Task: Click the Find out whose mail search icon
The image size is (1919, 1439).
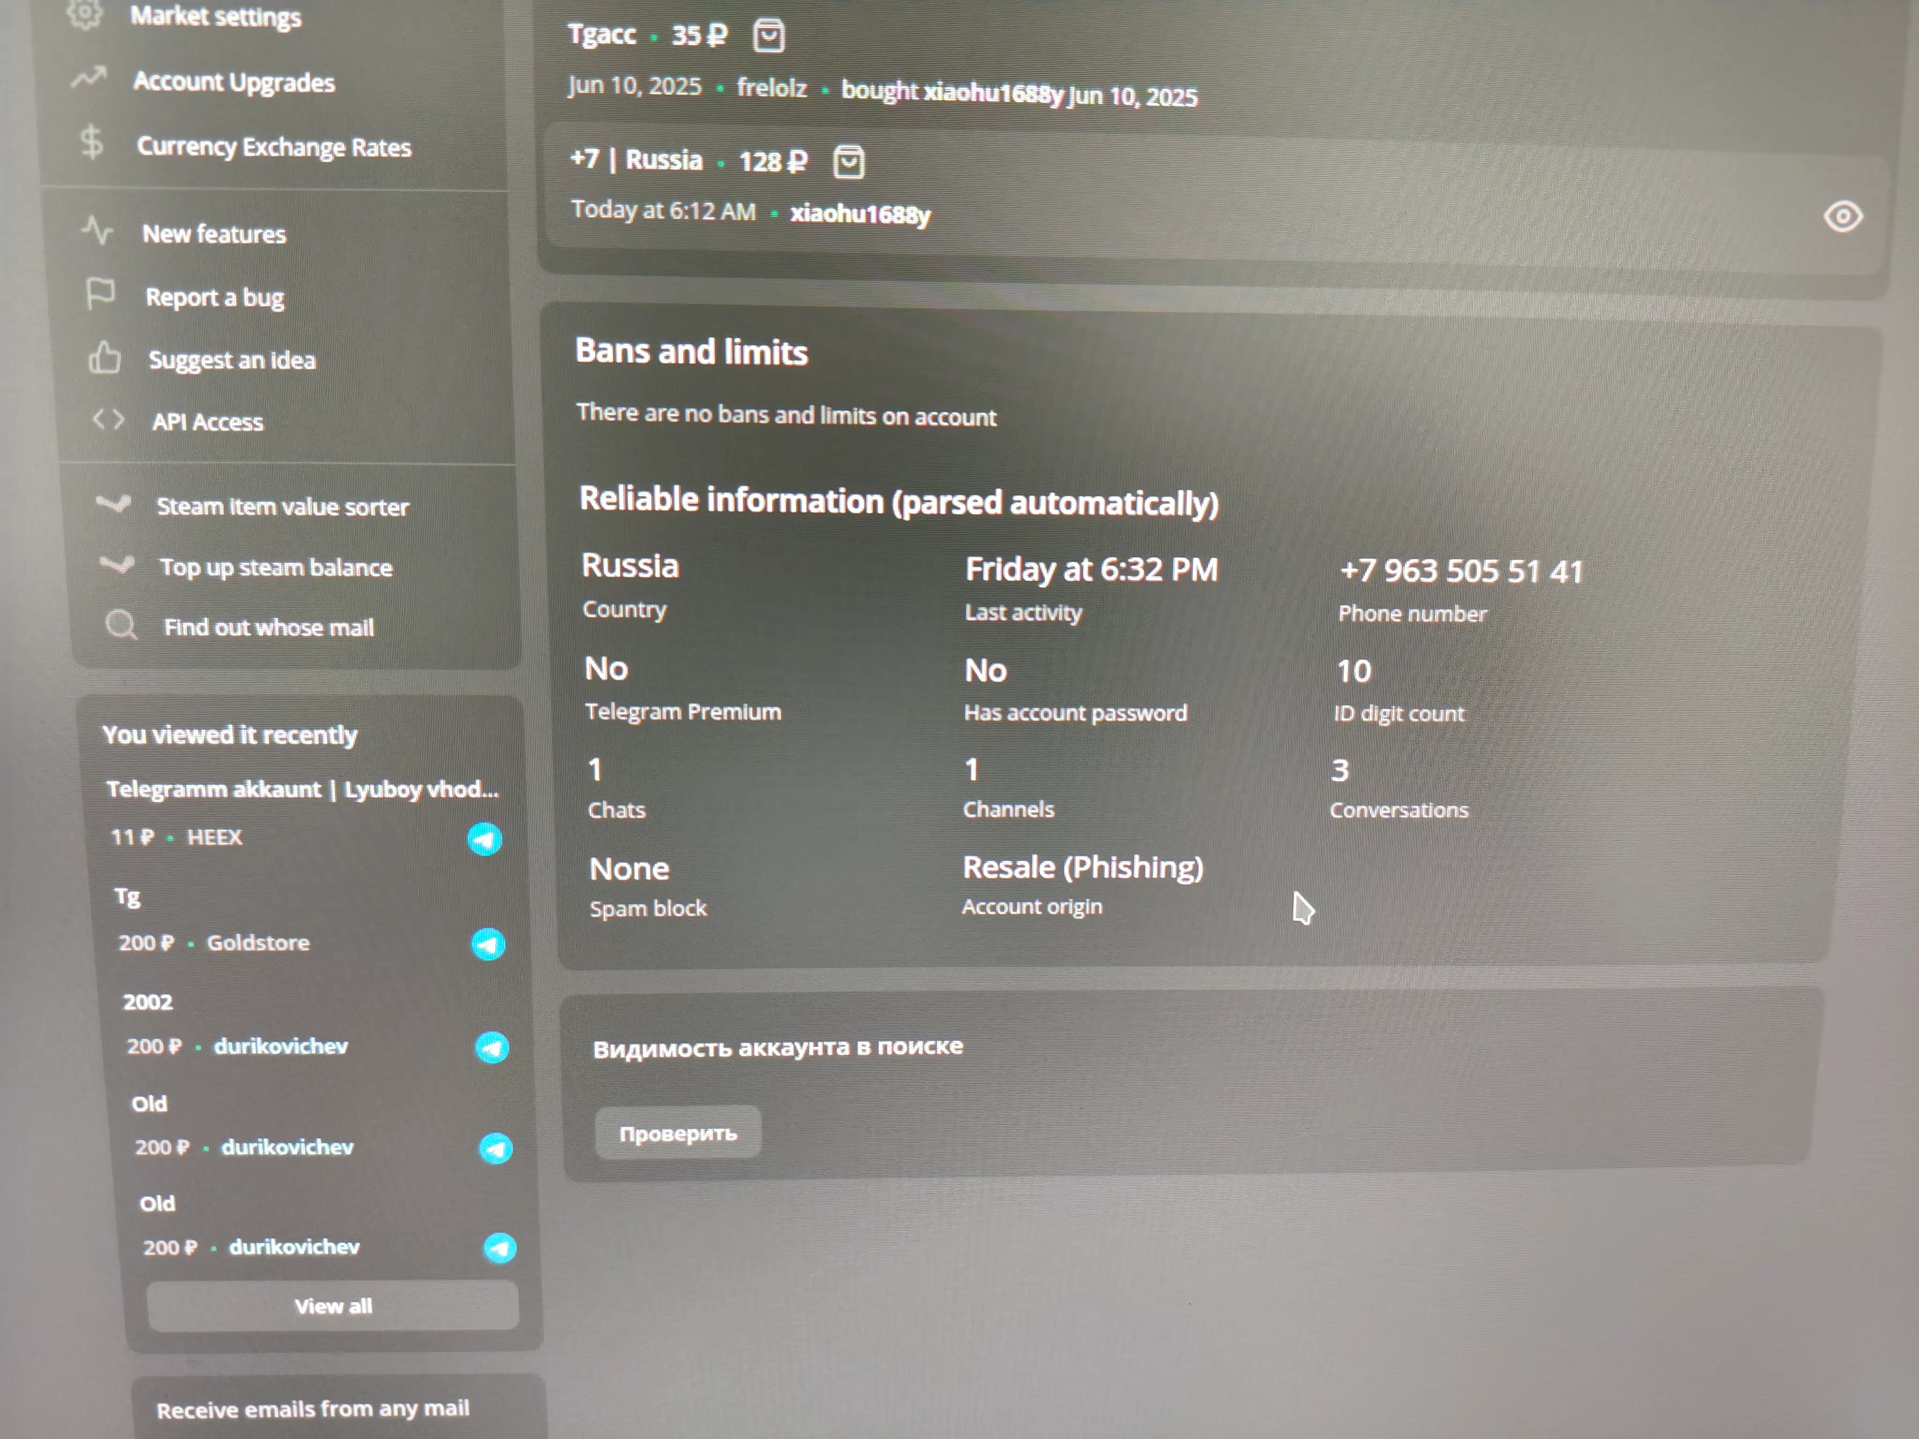Action: point(121,624)
